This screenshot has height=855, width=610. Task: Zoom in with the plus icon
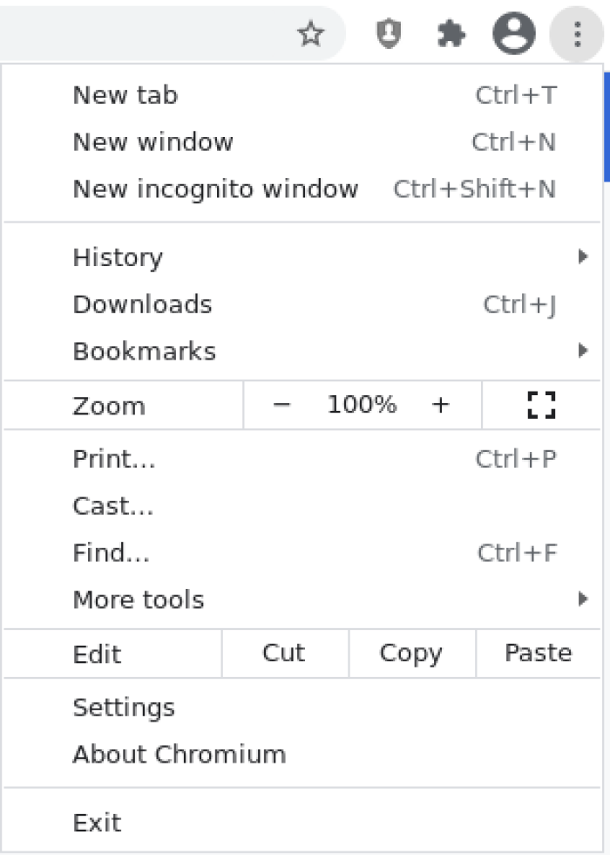(441, 404)
